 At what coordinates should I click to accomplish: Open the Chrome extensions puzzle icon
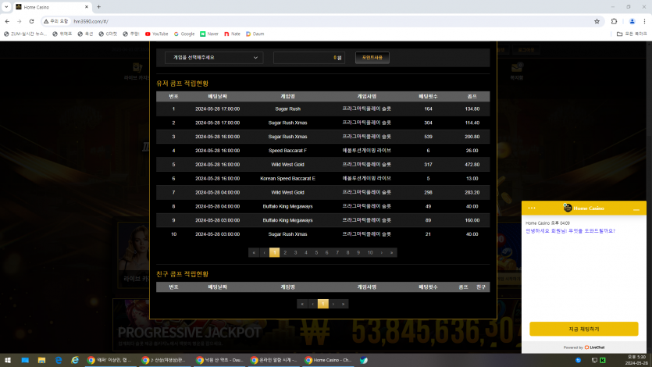615,21
